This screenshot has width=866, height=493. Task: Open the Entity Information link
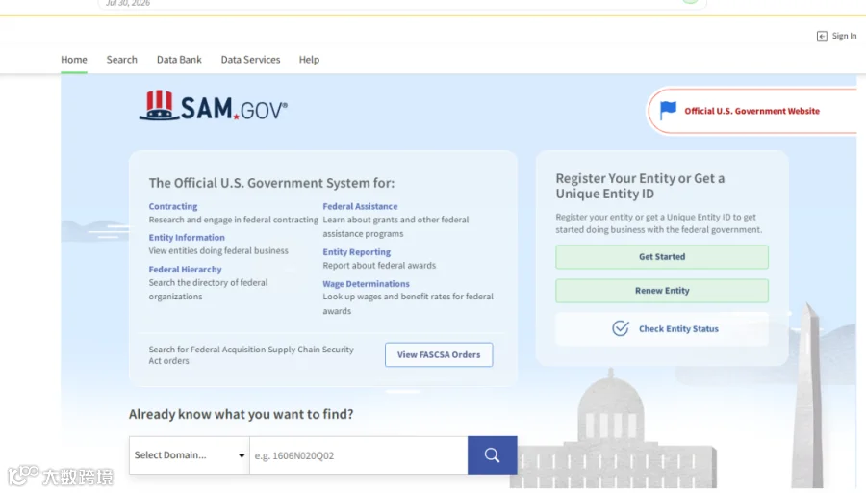[187, 237]
